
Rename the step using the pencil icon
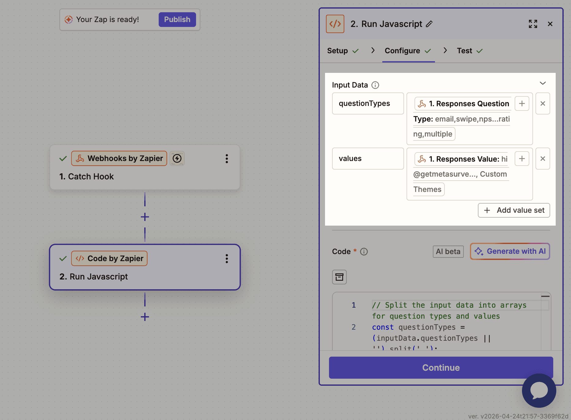point(429,24)
